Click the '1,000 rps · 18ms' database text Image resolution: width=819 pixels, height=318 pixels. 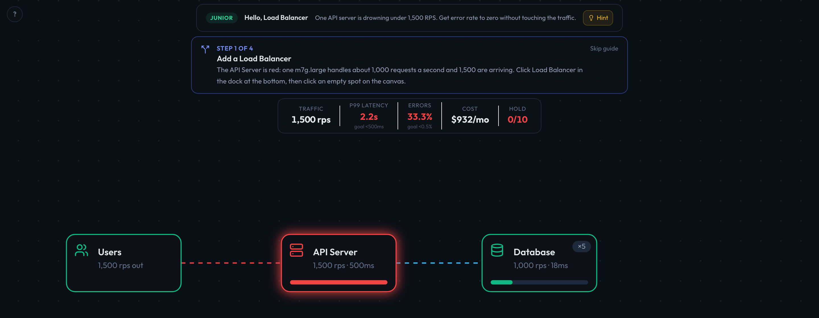click(541, 265)
